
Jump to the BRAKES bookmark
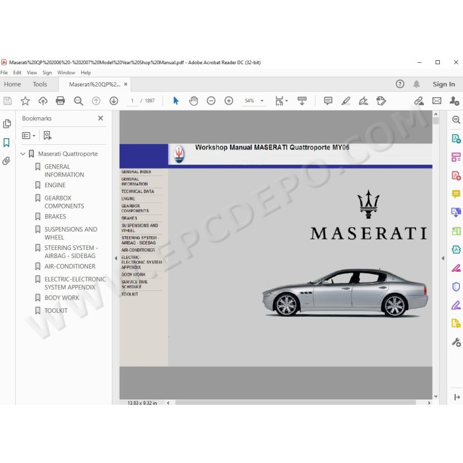coord(55,216)
